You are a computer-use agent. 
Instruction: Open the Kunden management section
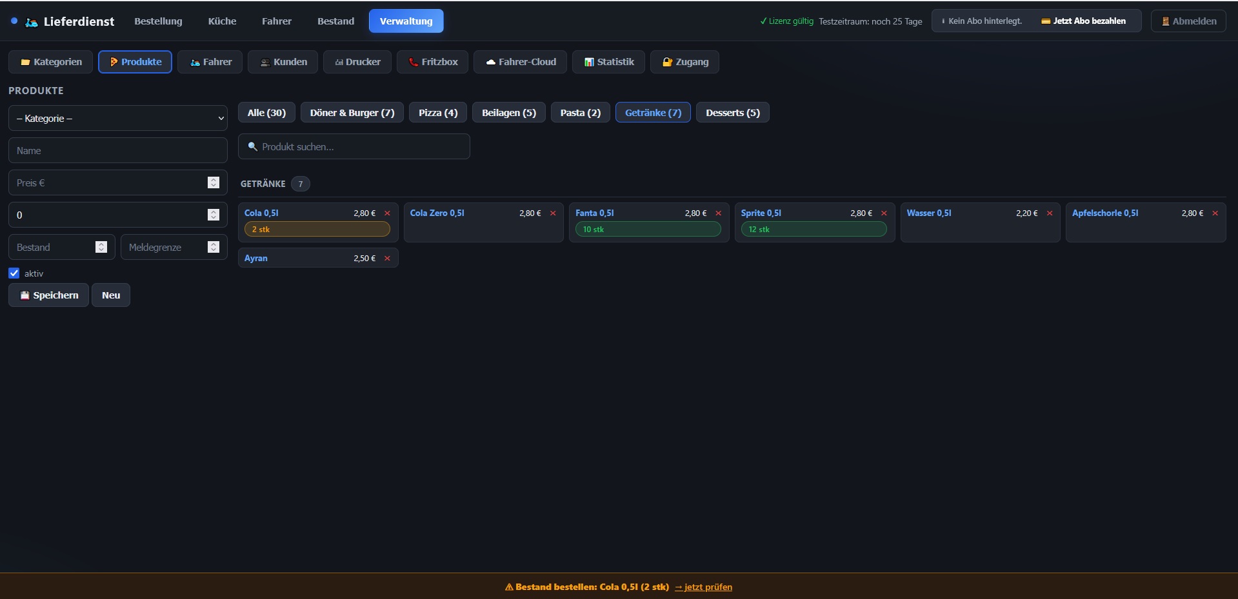pyautogui.click(x=283, y=62)
